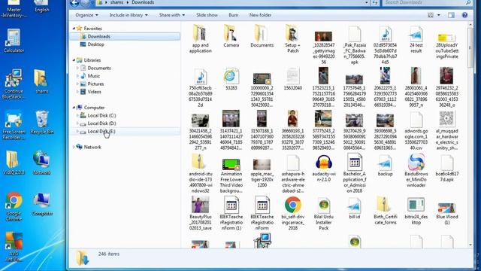
Task: Select the Bilal Urdu Installer Pack
Action: 323,214
